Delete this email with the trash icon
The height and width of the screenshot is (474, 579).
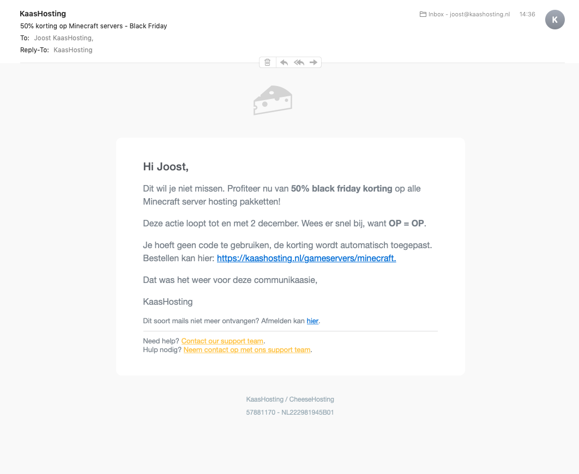tap(267, 63)
